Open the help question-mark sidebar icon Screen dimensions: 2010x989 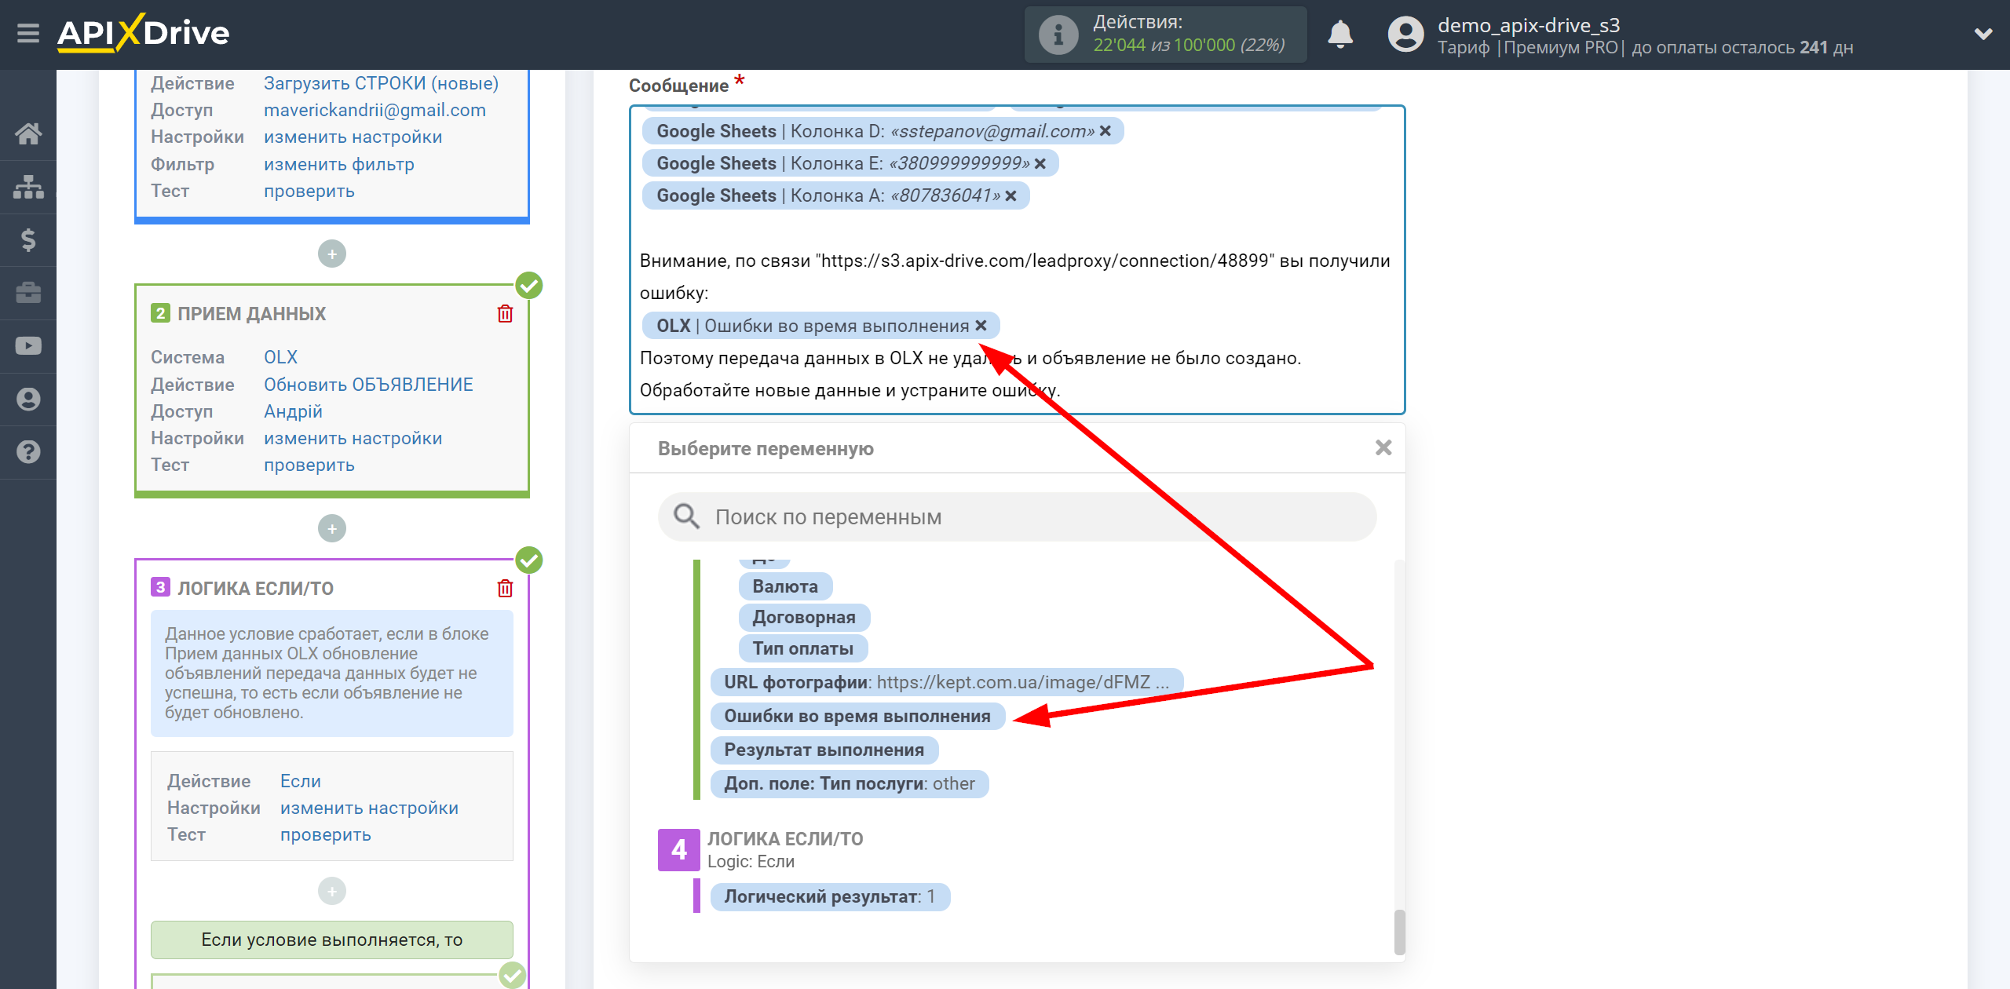pyautogui.click(x=28, y=451)
